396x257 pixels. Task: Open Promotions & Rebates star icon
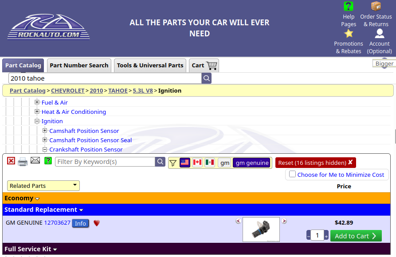[348, 34]
